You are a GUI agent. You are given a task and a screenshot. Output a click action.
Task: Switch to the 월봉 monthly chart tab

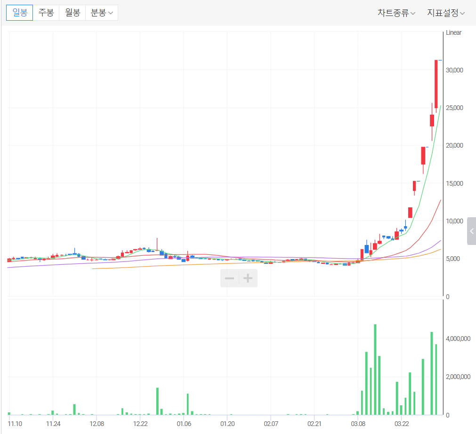coord(72,13)
